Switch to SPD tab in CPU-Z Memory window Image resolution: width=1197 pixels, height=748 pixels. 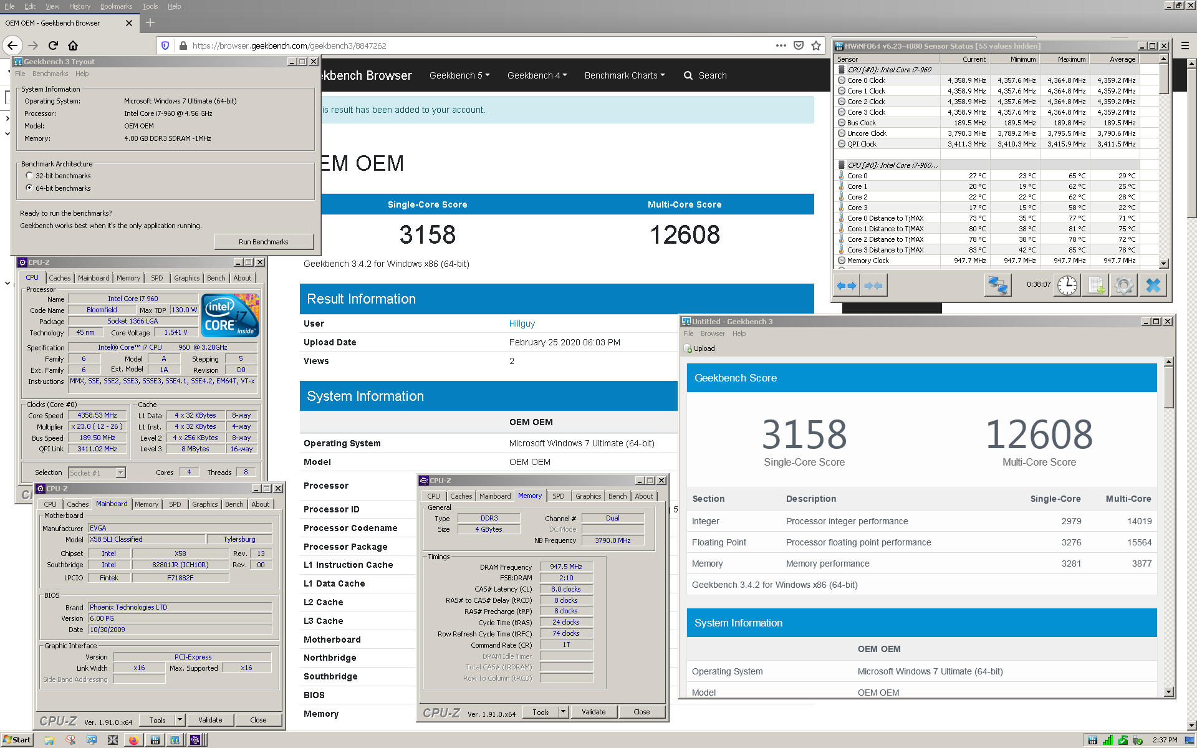click(559, 496)
